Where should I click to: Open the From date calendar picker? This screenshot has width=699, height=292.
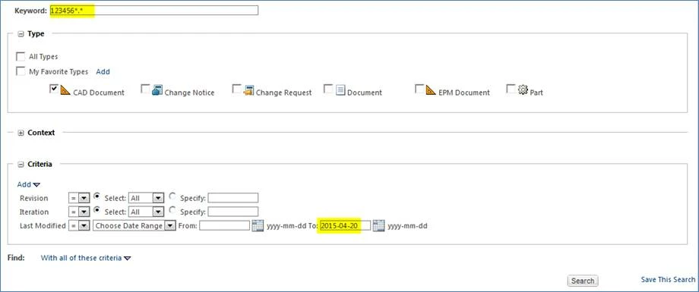[x=258, y=226]
